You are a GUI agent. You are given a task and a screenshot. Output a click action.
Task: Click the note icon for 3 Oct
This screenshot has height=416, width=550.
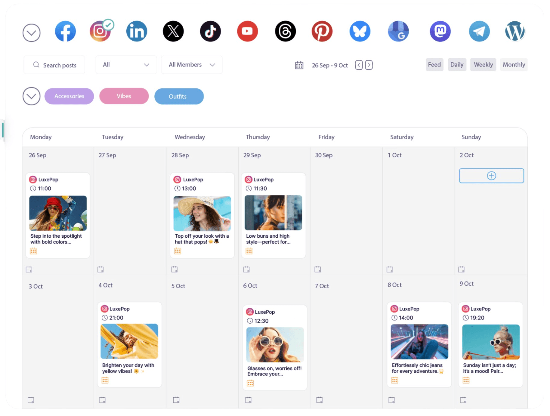(31, 400)
